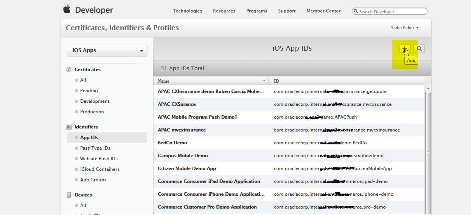Select All under Devices
471x215 pixels.
(x=83, y=206)
